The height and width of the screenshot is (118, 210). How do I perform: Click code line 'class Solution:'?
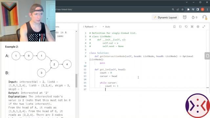pyautogui.click(x=99, y=53)
